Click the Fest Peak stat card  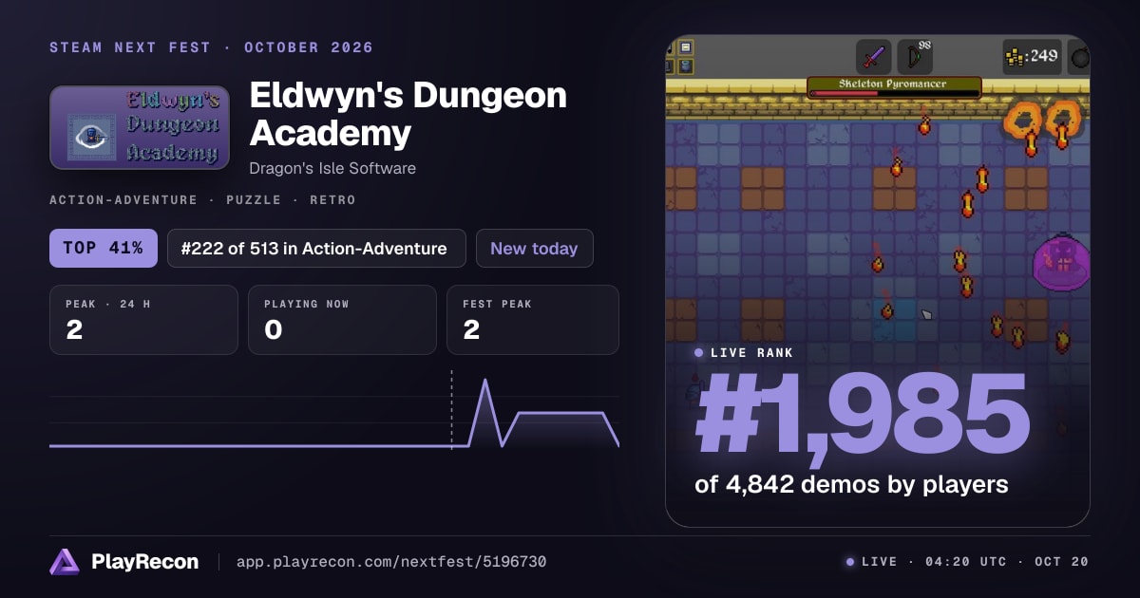coord(532,320)
